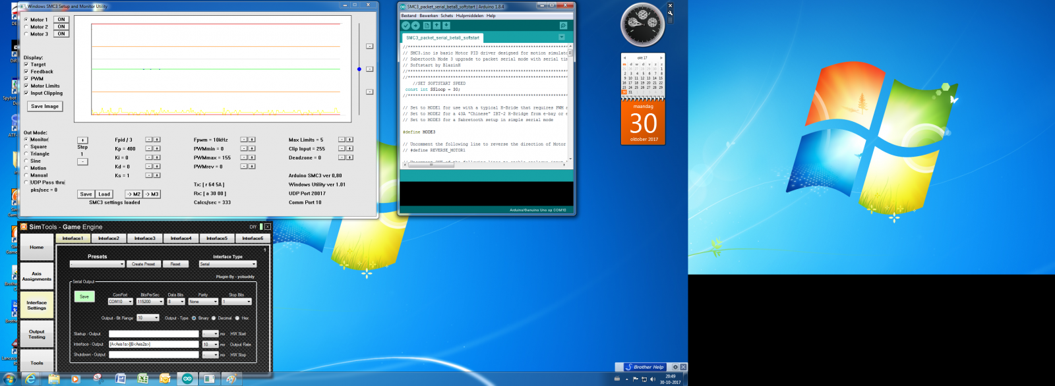Click the SMC3 Load settings button

104,194
